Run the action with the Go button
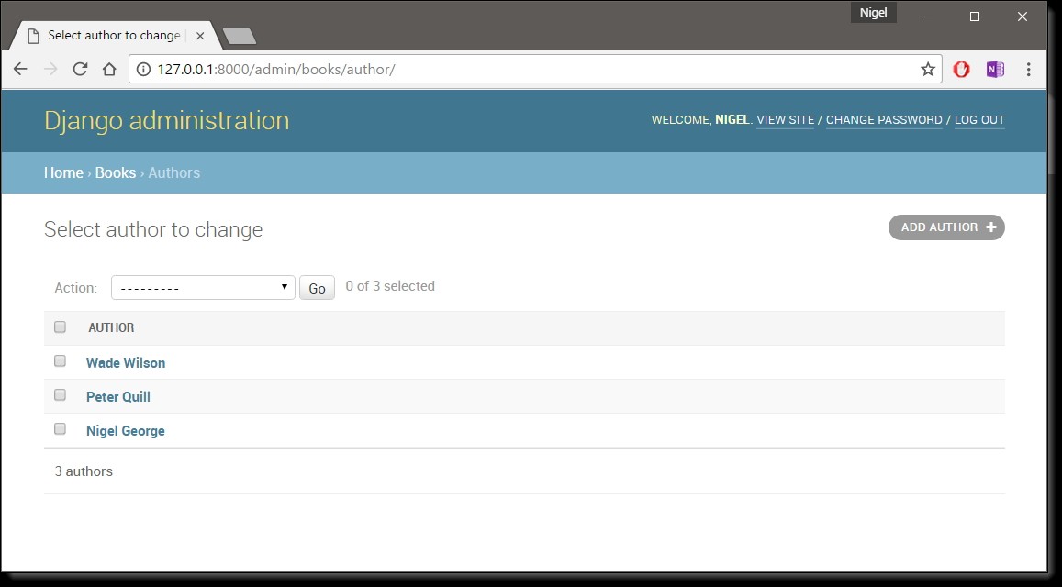Viewport: 1062px width, 587px height. click(x=317, y=288)
